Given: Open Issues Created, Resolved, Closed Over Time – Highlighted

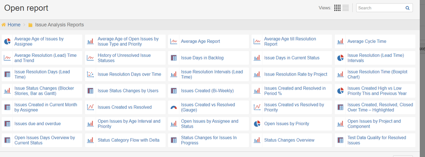Looking at the screenshot, I should 380,107.
